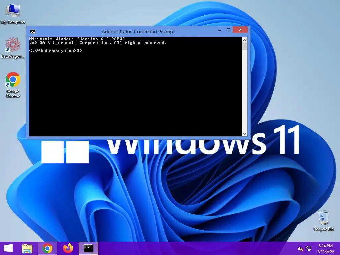
Task: Click the muted volume tray icon
Action: point(300,249)
